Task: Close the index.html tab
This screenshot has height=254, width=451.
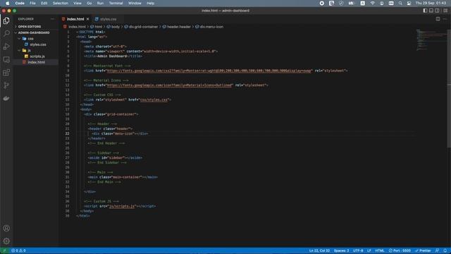Action: click(x=87, y=19)
